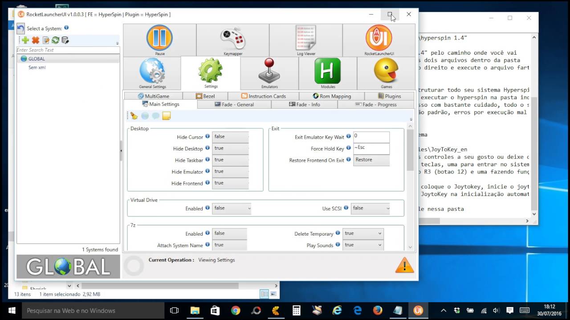Click the blue undo arrow button

coord(21,28)
